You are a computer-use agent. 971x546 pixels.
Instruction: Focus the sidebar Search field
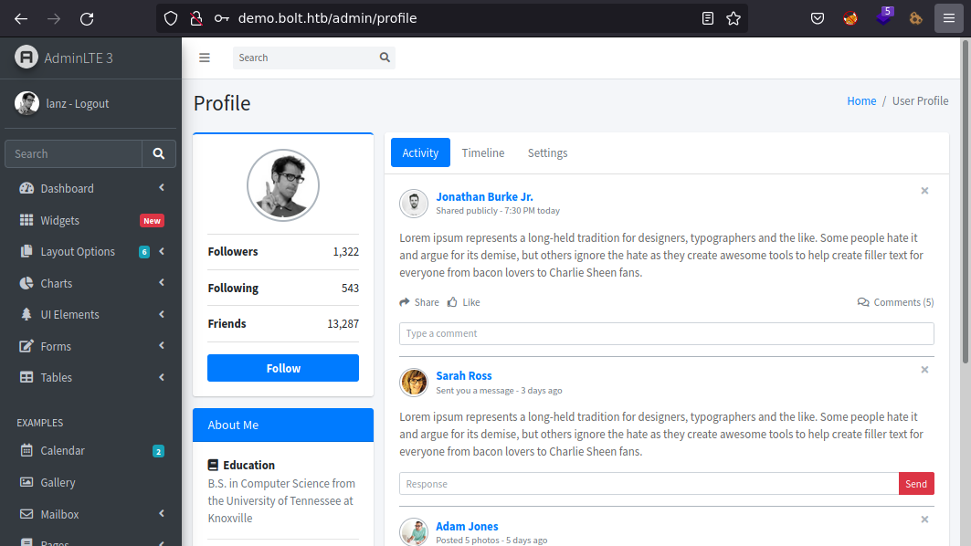click(x=74, y=153)
